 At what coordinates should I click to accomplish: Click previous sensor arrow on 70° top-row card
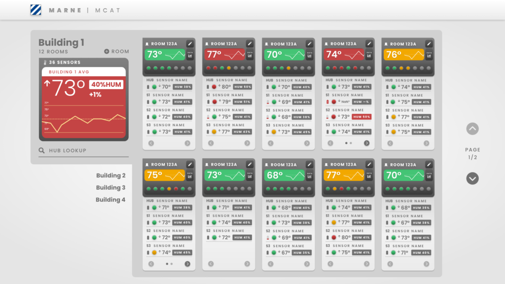tap(271, 143)
